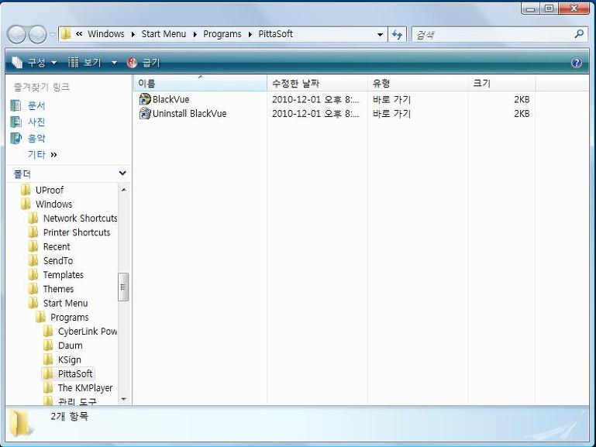
Task: Click the BlackVue file name
Action: click(171, 99)
